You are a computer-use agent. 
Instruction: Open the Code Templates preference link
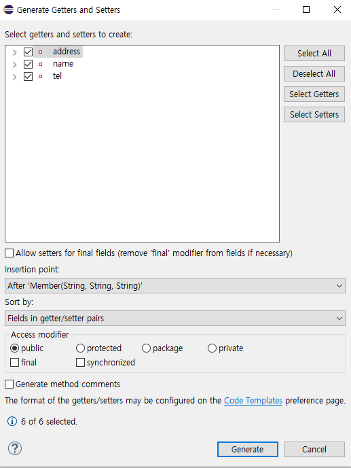(253, 401)
